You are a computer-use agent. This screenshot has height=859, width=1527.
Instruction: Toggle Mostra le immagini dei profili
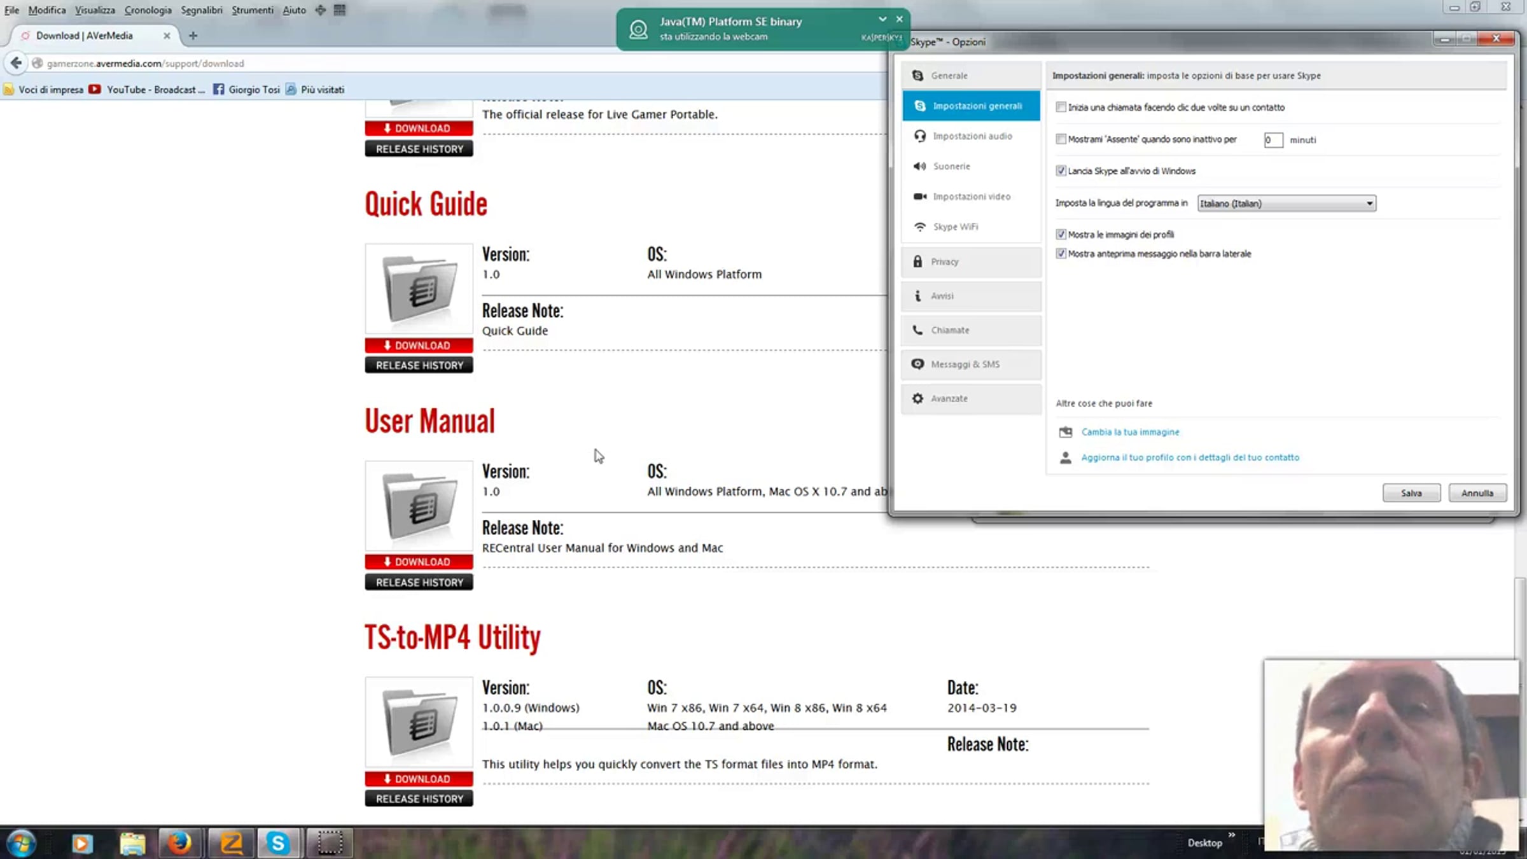tap(1061, 234)
